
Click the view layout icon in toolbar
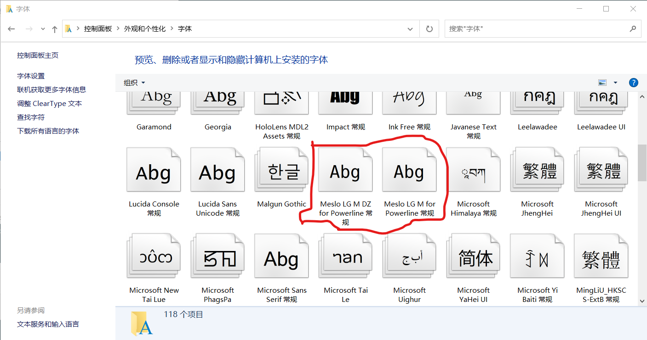pyautogui.click(x=602, y=83)
